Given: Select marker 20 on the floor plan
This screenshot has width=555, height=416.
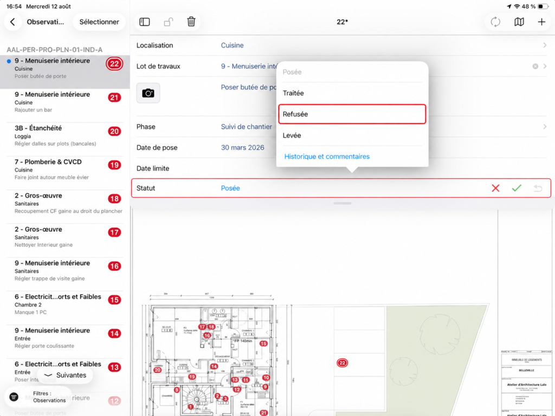Looking at the screenshot, I should 158,370.
